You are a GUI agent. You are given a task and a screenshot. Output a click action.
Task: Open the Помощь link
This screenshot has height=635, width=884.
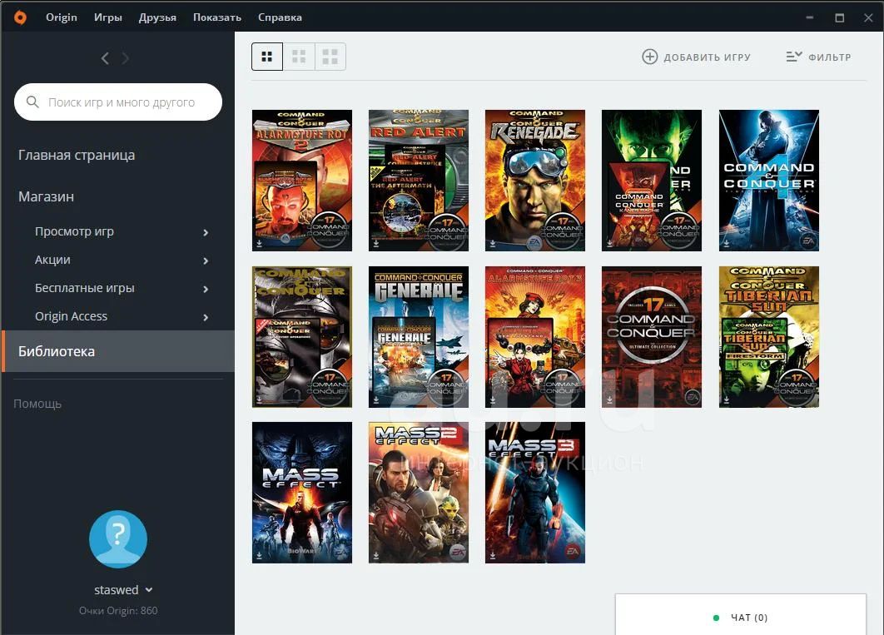tap(37, 404)
